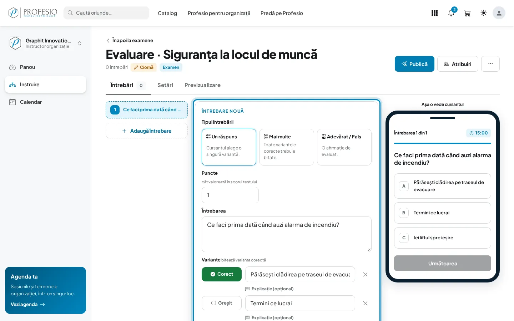Expand the organization switcher chevron
This screenshot has height=321, width=514.
click(x=80, y=43)
